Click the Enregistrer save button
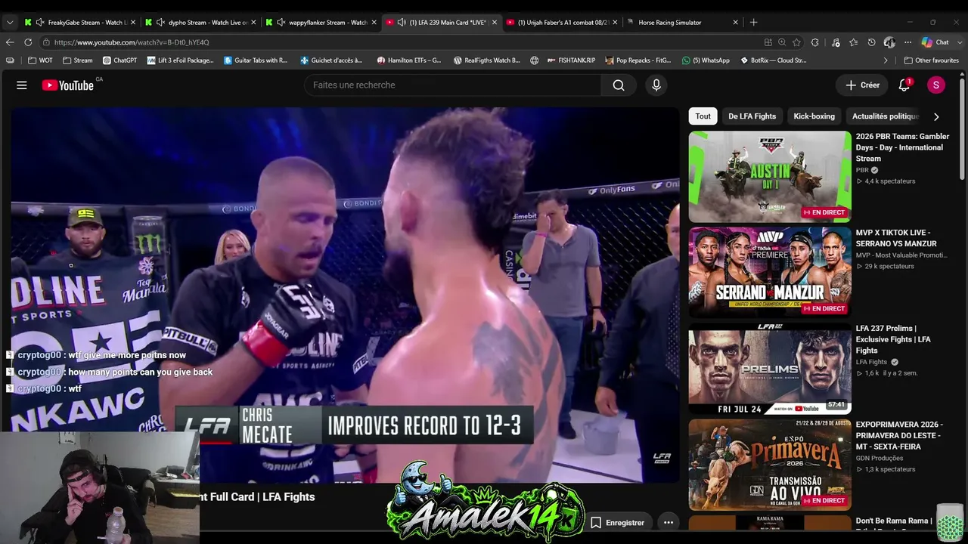 [618, 522]
